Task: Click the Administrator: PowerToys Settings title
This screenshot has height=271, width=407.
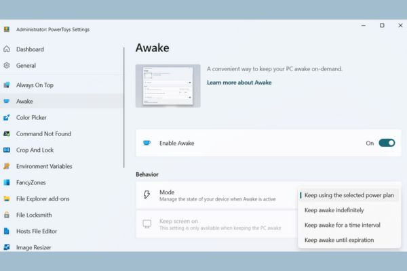Action: 53,30
